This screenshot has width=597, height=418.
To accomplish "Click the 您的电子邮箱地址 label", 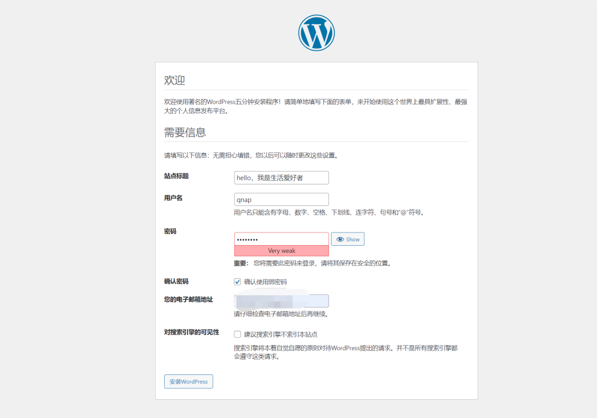I will click(188, 299).
